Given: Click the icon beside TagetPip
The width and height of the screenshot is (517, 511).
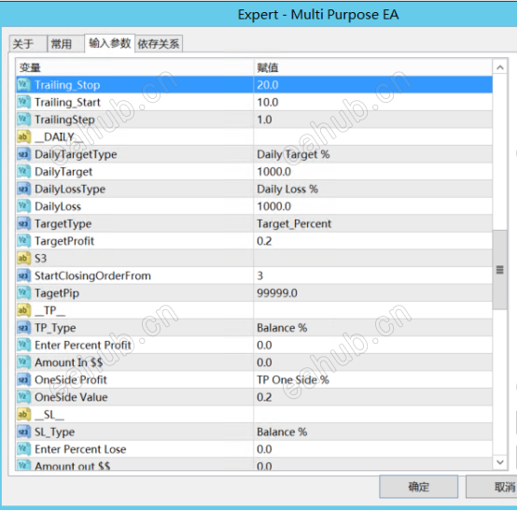Looking at the screenshot, I should click(x=23, y=293).
